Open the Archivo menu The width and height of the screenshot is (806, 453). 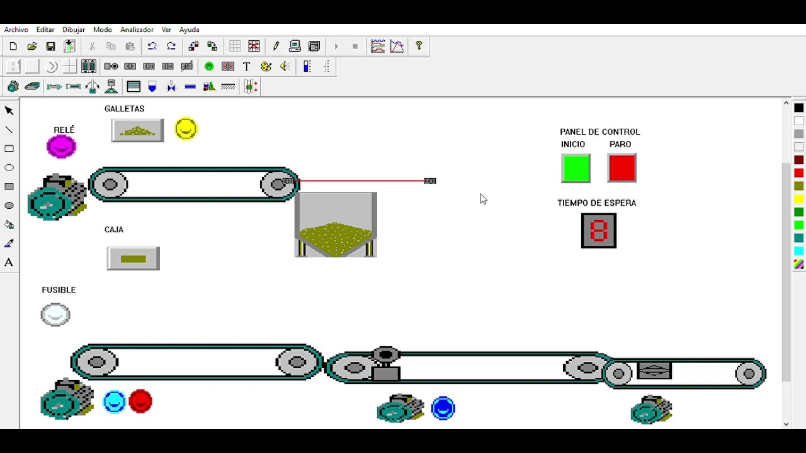click(16, 30)
